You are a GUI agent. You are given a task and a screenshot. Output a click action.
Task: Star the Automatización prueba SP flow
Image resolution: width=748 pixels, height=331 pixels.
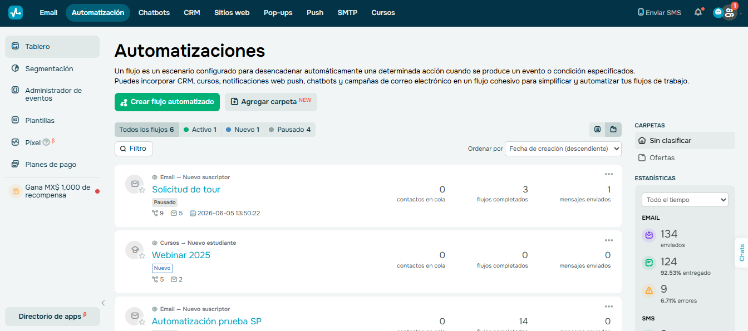click(142, 322)
